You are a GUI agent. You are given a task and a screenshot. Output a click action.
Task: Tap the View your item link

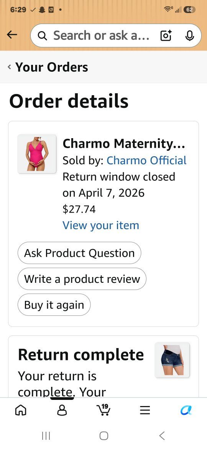(x=101, y=225)
